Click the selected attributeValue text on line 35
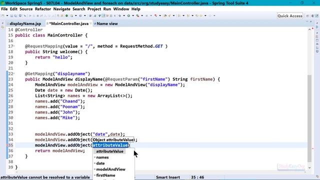This screenshot has height=180, width=320. tap(110, 145)
